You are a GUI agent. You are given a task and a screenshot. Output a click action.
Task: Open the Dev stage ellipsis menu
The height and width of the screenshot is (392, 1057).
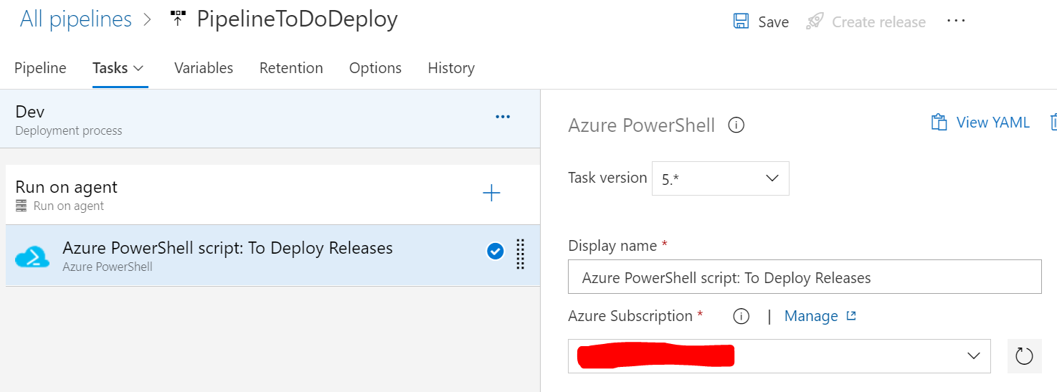coord(503,117)
